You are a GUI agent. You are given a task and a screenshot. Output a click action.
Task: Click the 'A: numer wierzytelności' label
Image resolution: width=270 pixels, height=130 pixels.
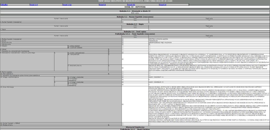76,53
